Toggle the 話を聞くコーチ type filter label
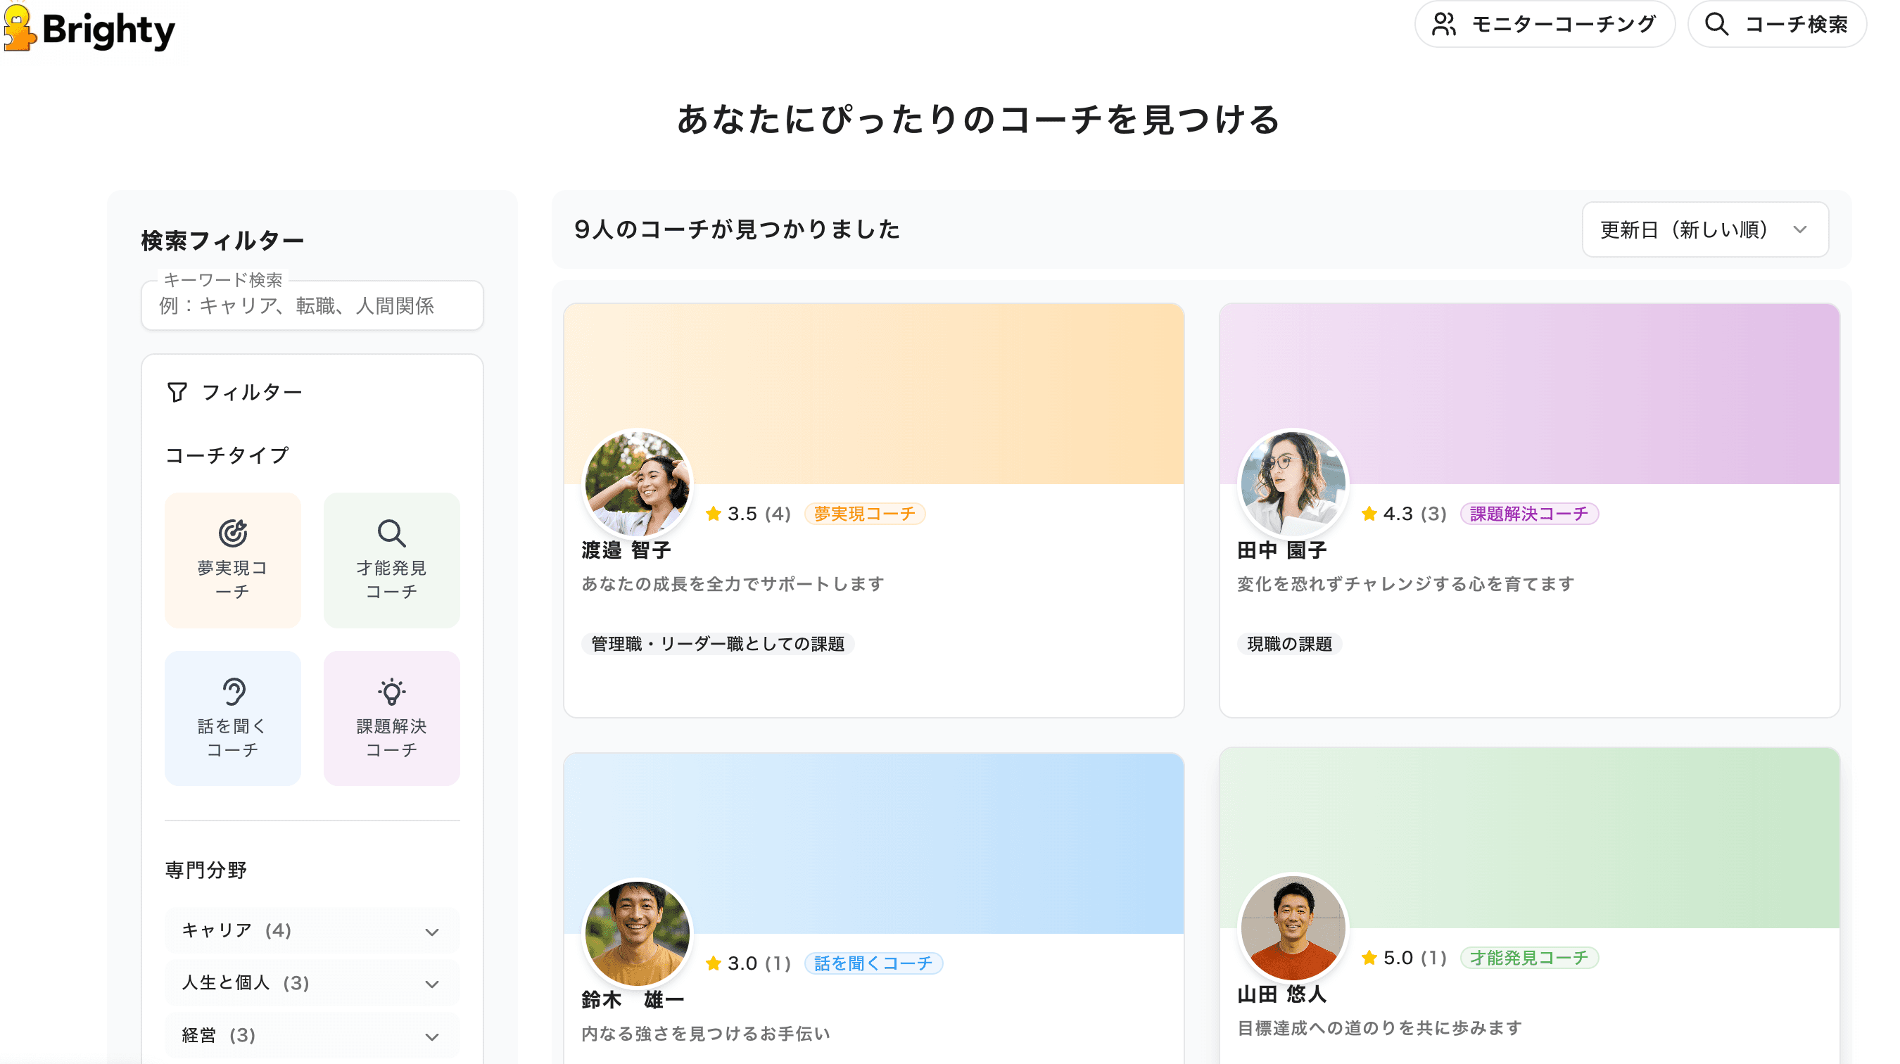The width and height of the screenshot is (1900, 1064). tap(232, 738)
